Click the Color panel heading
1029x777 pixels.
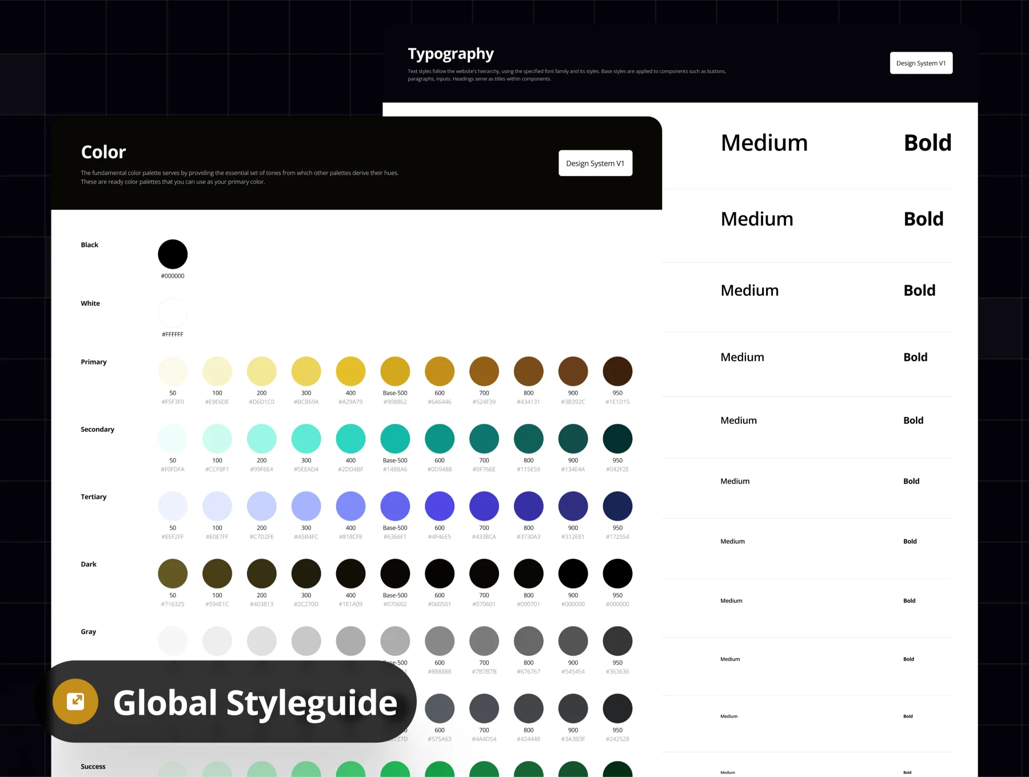[x=103, y=152]
